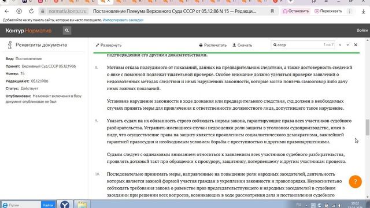Screen dimensions: 370x208
Task: Click Войти to sign in
Action: [362, 31]
